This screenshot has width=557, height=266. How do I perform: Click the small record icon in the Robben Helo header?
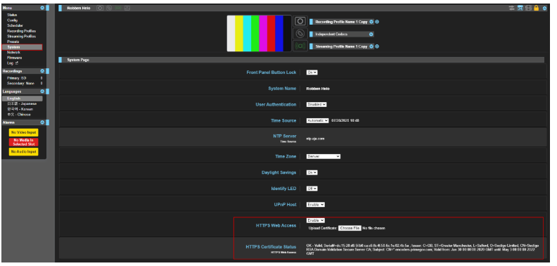pos(100,8)
